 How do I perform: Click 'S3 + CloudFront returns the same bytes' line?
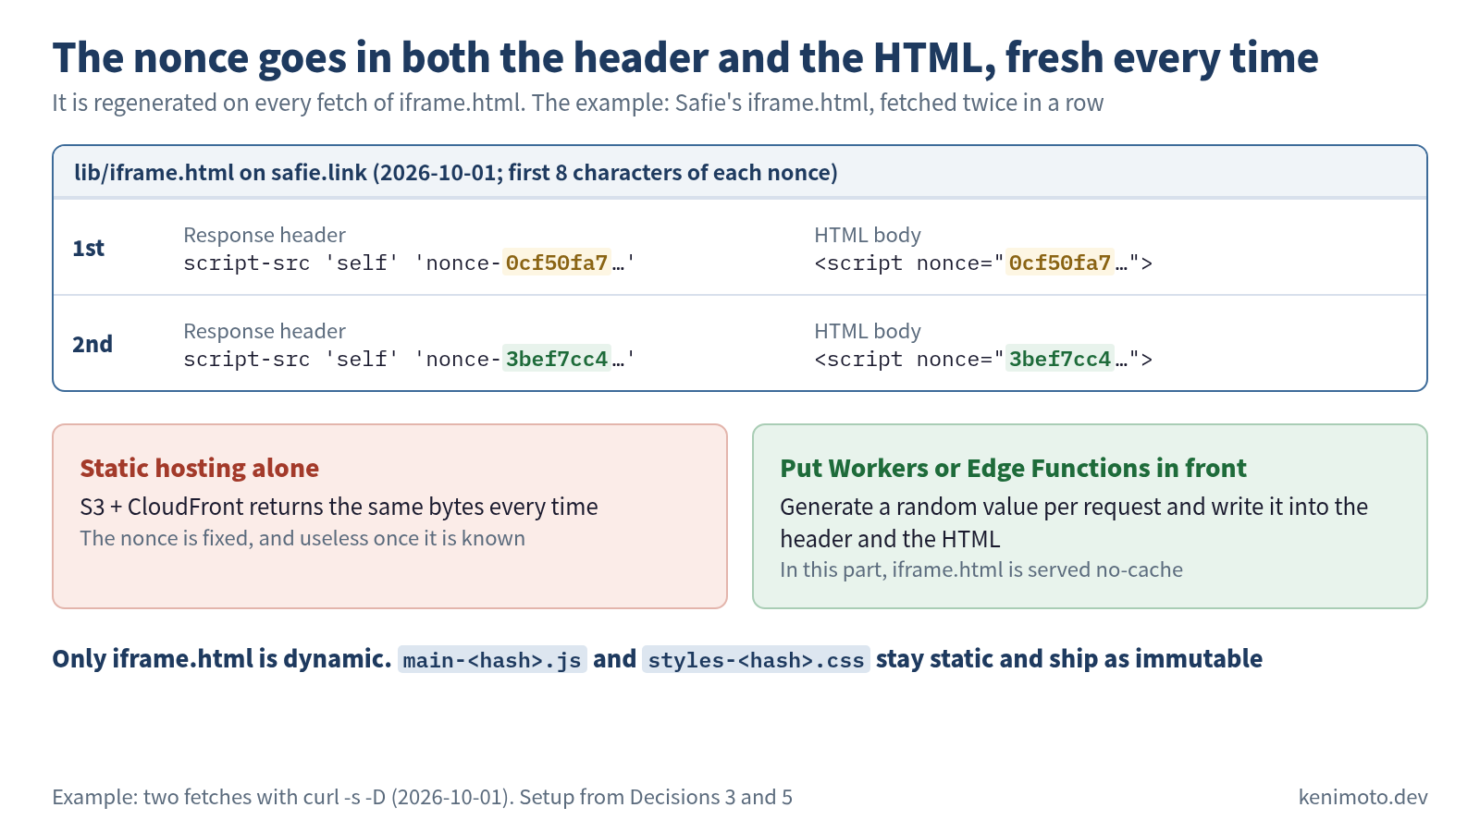[339, 507]
